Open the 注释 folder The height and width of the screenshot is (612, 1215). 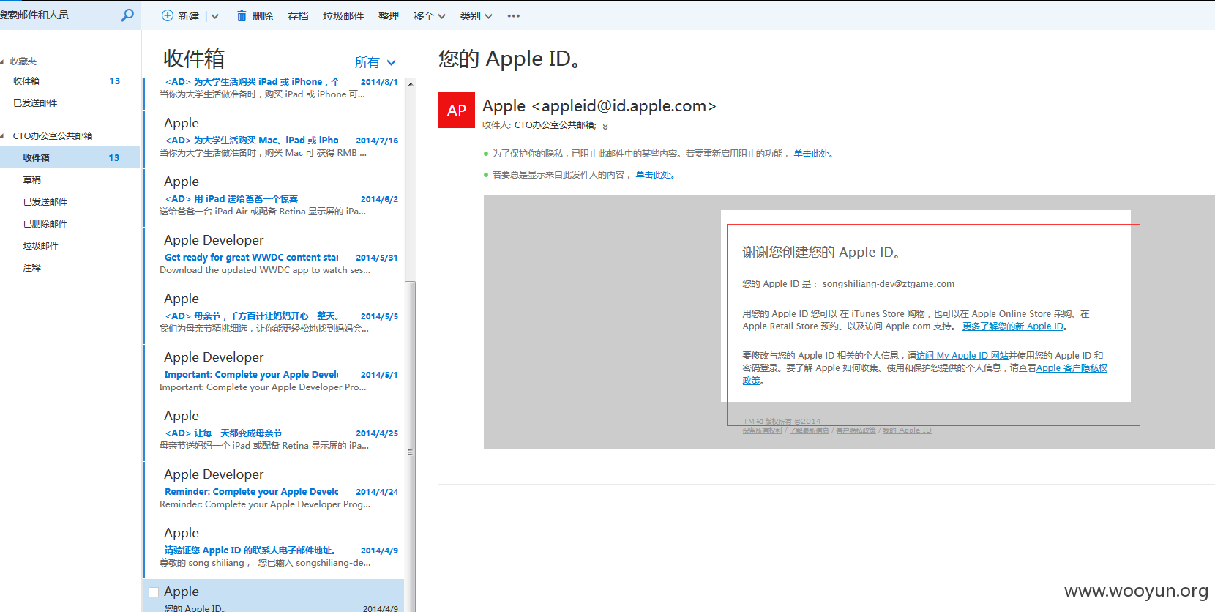click(x=32, y=268)
